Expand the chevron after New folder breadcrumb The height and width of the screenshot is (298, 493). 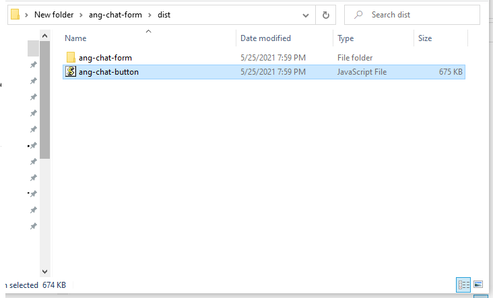tap(82, 15)
